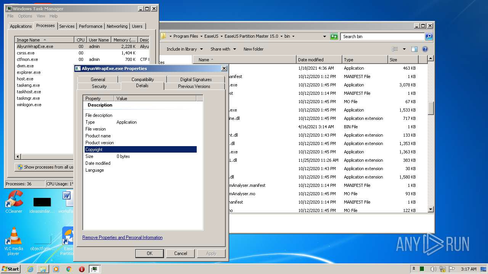488x274 pixels.
Task: Show hidden tray icons arrow
Action: [414, 269]
